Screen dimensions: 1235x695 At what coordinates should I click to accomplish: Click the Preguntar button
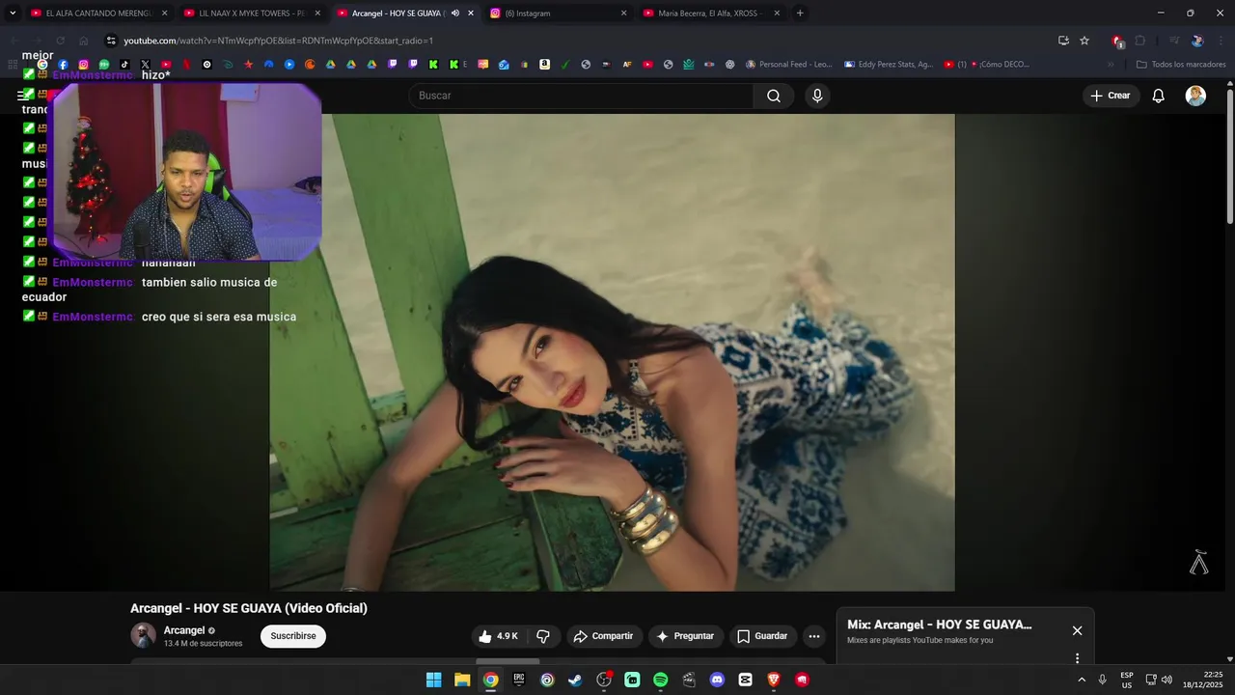685,636
